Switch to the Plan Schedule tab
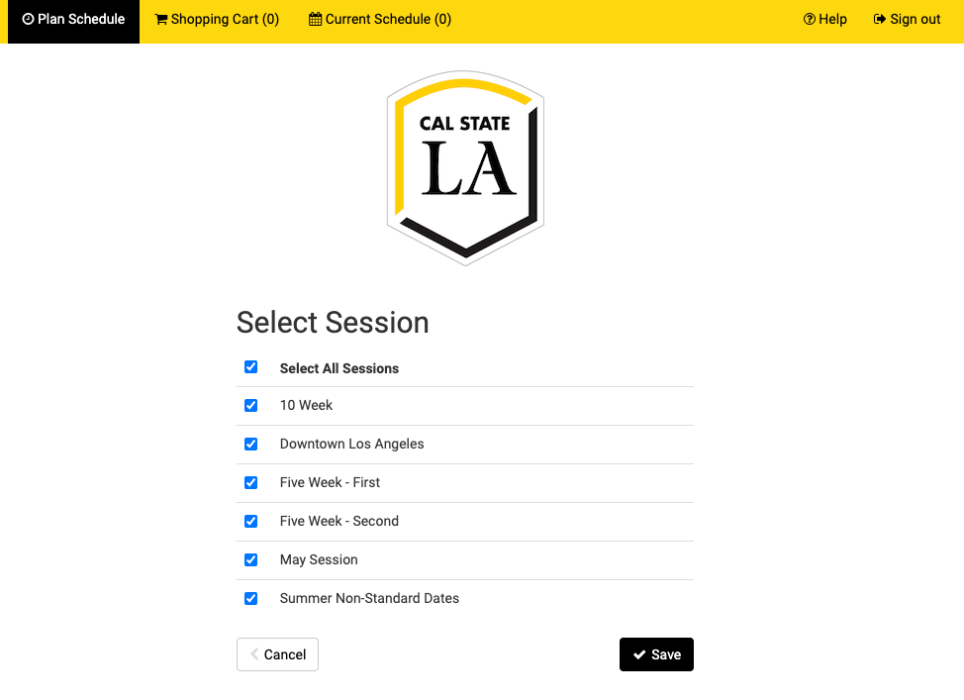Screen dimensions: 964x700 72,19
